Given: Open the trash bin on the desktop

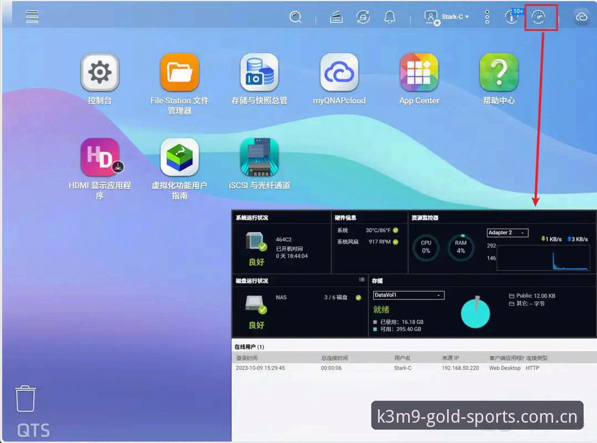Looking at the screenshot, I should click(x=26, y=399).
